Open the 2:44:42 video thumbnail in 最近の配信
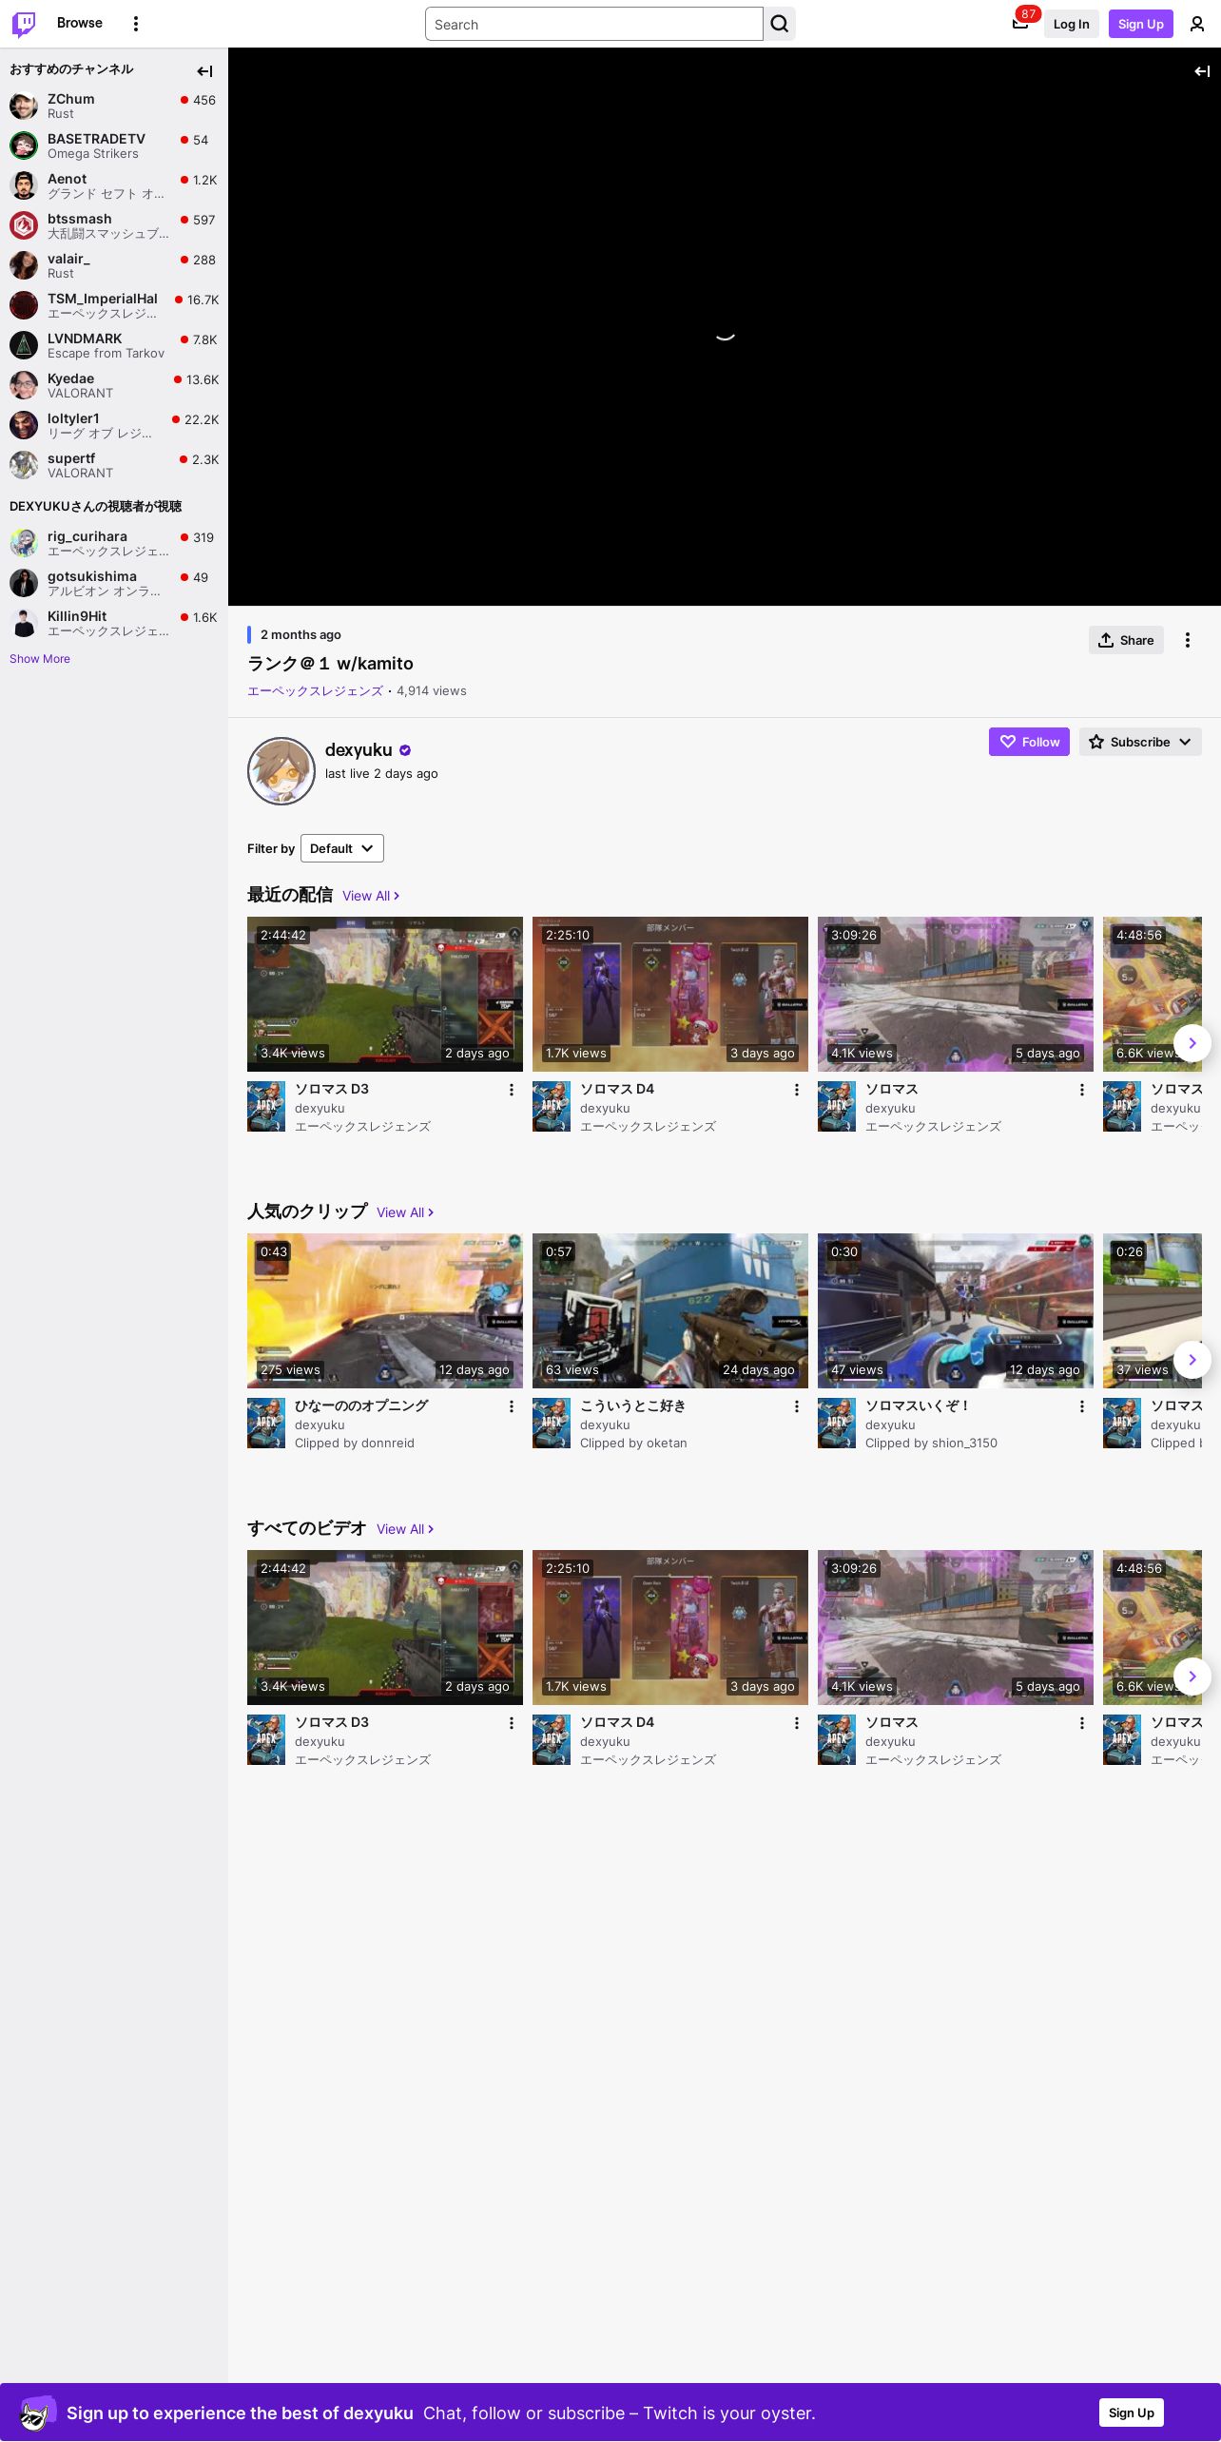The image size is (1221, 2442). coord(385,994)
